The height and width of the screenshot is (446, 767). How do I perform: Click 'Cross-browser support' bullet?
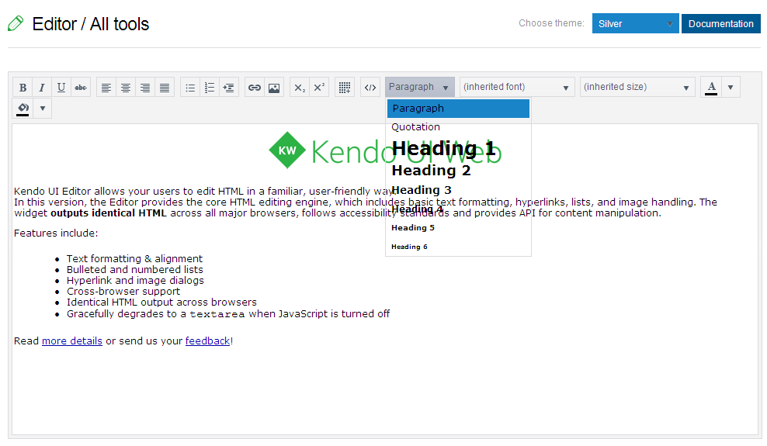(123, 291)
